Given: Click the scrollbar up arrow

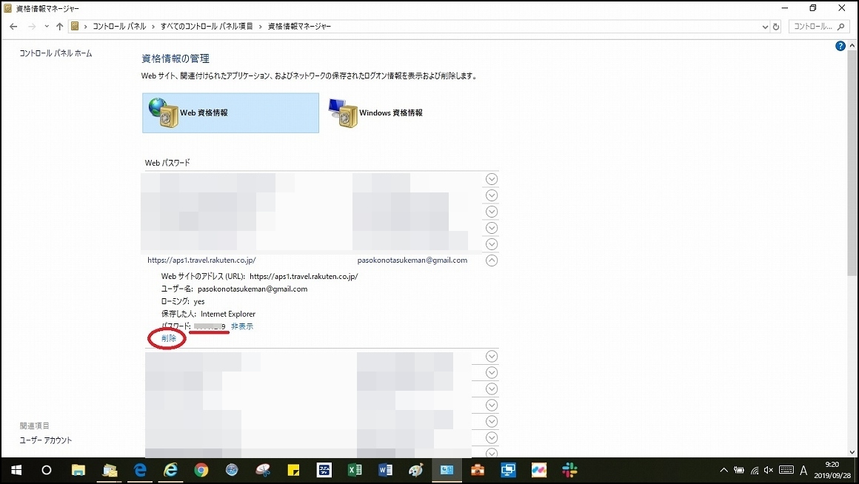Looking at the screenshot, I should (852, 46).
